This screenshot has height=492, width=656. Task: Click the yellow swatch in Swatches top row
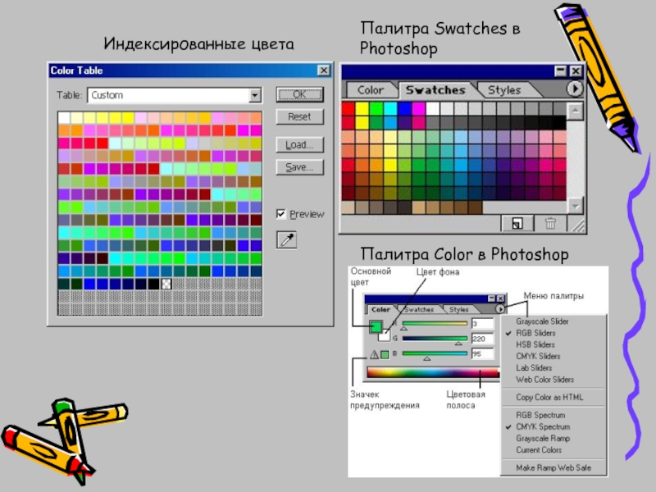point(362,109)
